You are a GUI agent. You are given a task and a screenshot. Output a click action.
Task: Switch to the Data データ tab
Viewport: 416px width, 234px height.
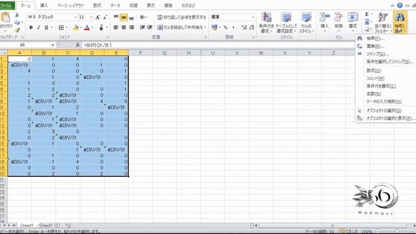[115, 5]
